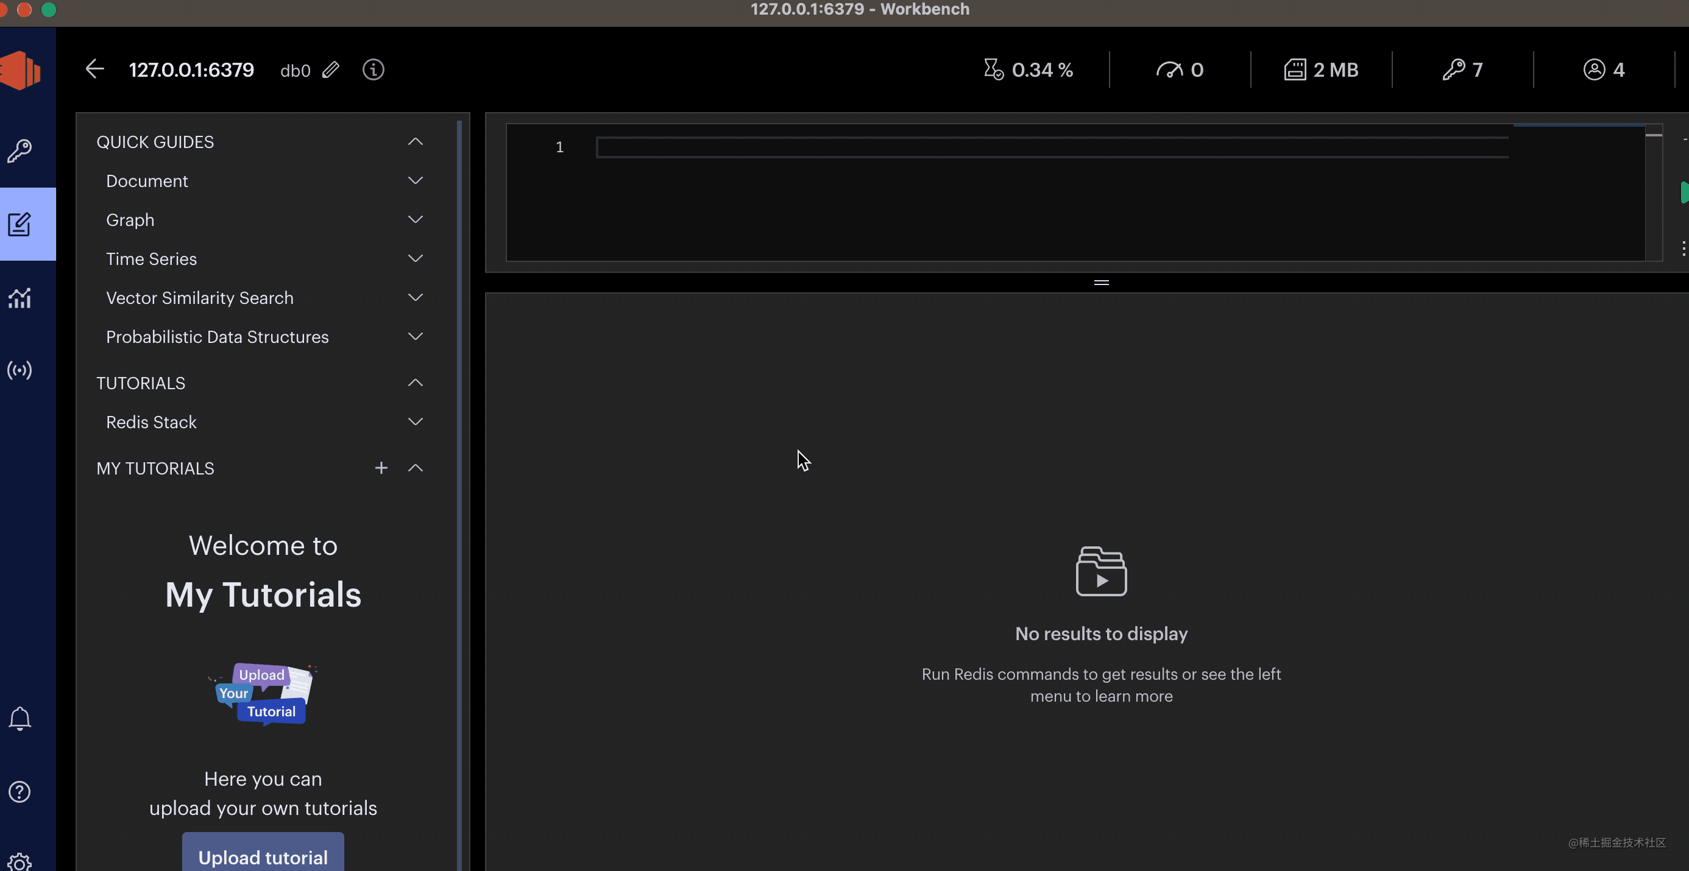1689x871 pixels.
Task: Grab the editor-results resize handle
Action: point(1102,283)
